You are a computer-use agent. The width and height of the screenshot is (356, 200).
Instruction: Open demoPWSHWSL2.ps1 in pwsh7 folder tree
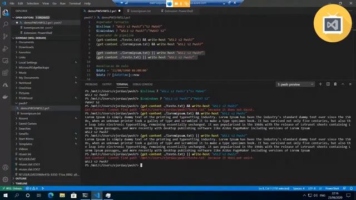pos(34,108)
